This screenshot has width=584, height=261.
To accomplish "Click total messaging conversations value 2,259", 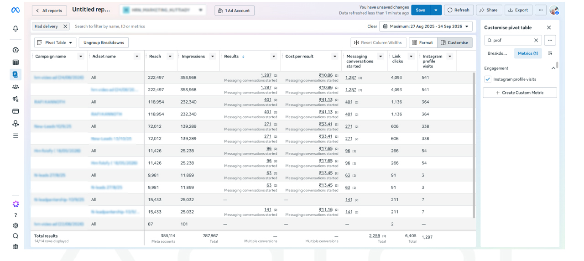I will tap(375, 236).
